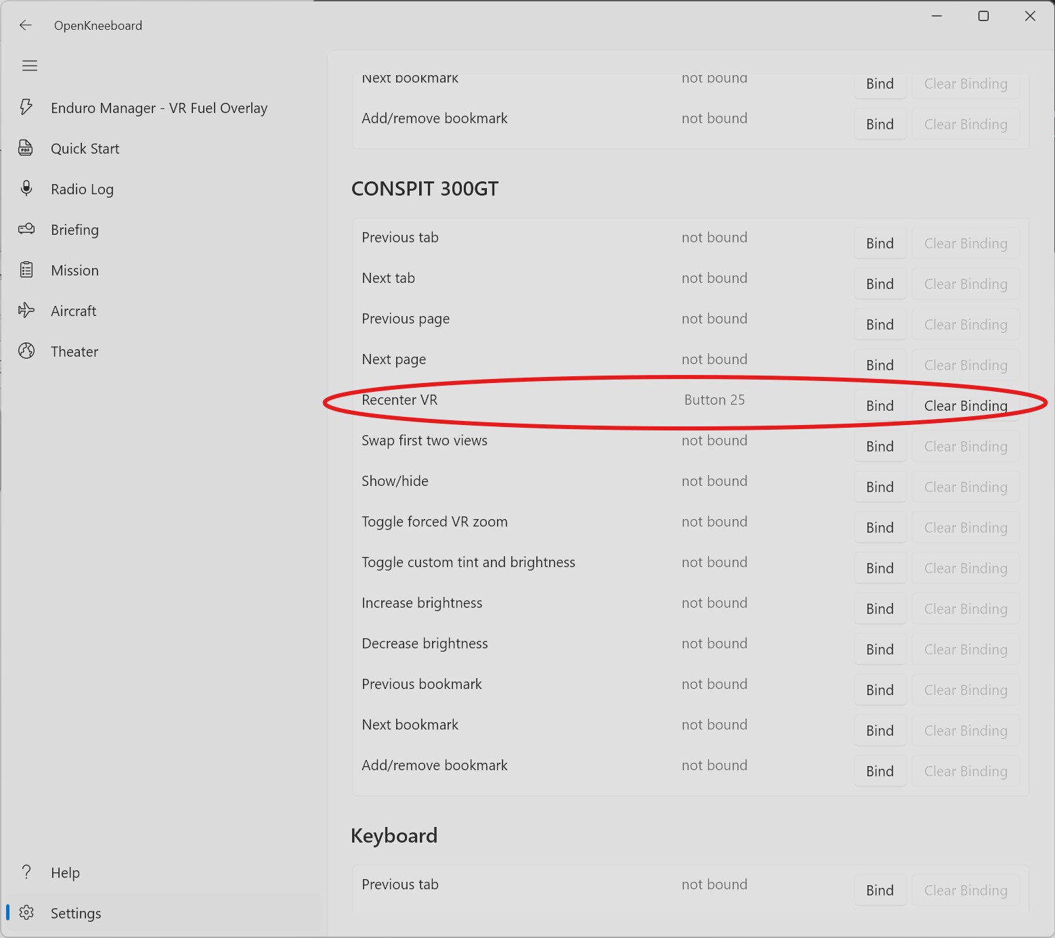
Task: Bind Toggle forced VR zoom
Action: point(880,528)
